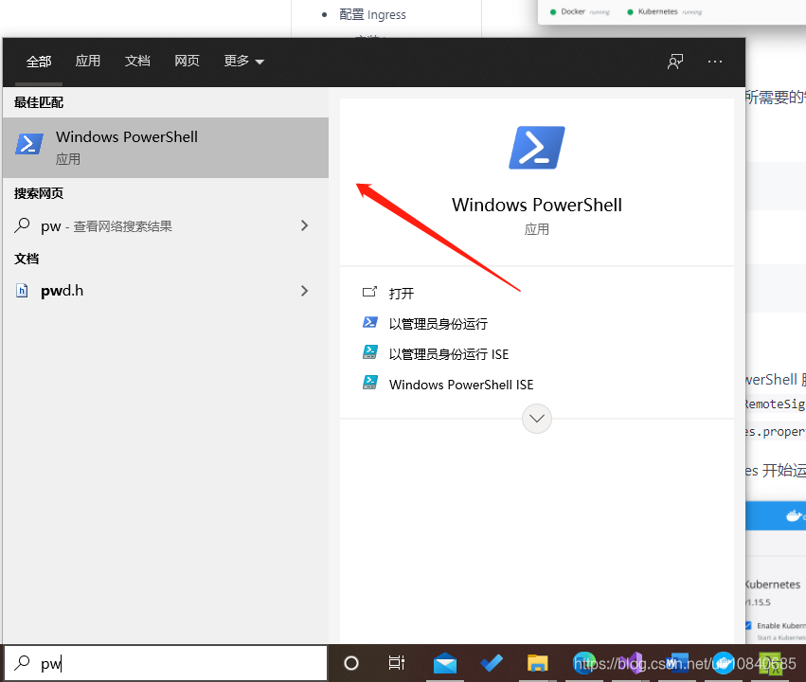The width and height of the screenshot is (806, 682).
Task: Click the Windows PowerShell title in preview pane
Action: [537, 205]
